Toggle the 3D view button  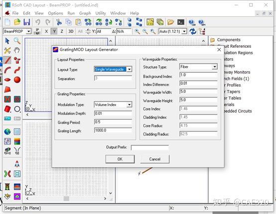71,31
